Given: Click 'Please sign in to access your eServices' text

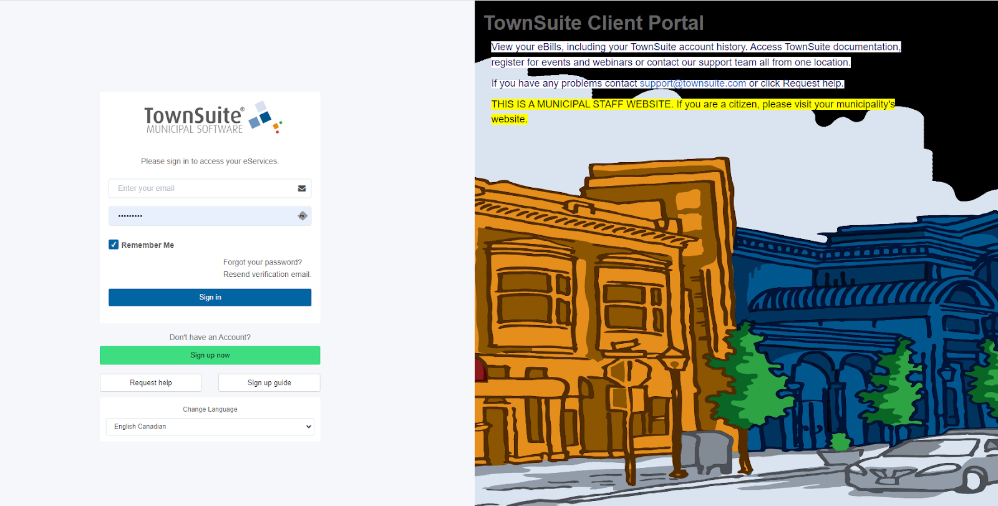Looking at the screenshot, I should (210, 162).
